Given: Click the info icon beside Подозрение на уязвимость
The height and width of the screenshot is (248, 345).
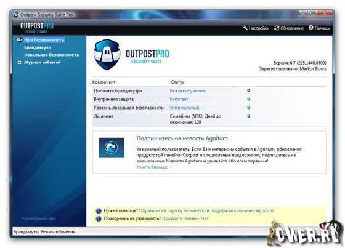Looking at the screenshot, I should [x=99, y=218].
